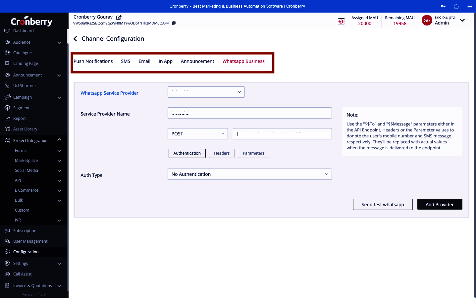Click the GG user avatar
This screenshot has height=298, width=476.
pos(427,21)
